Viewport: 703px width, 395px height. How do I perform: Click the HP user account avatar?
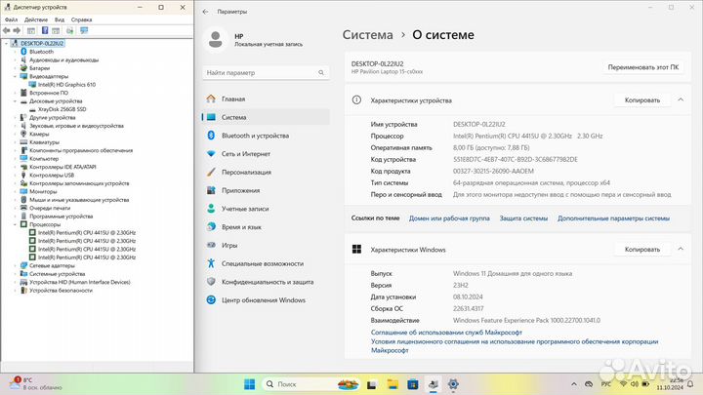pos(216,40)
